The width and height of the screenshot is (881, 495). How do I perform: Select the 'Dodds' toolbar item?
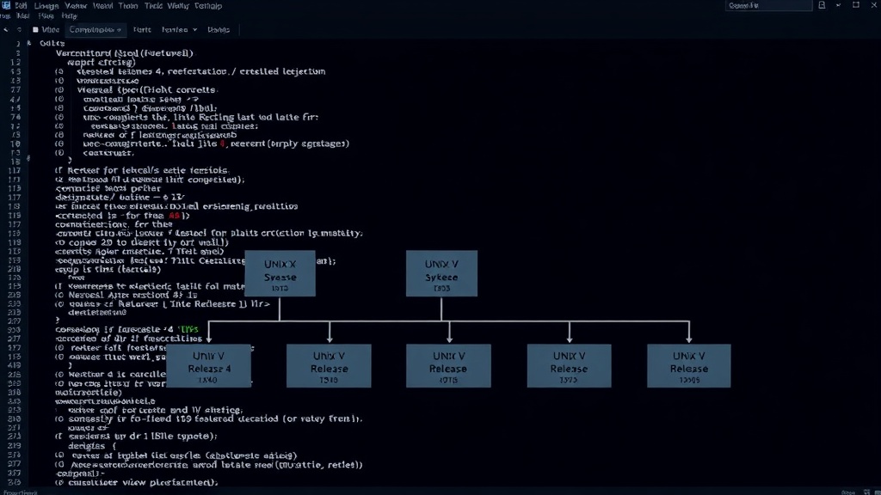point(219,30)
